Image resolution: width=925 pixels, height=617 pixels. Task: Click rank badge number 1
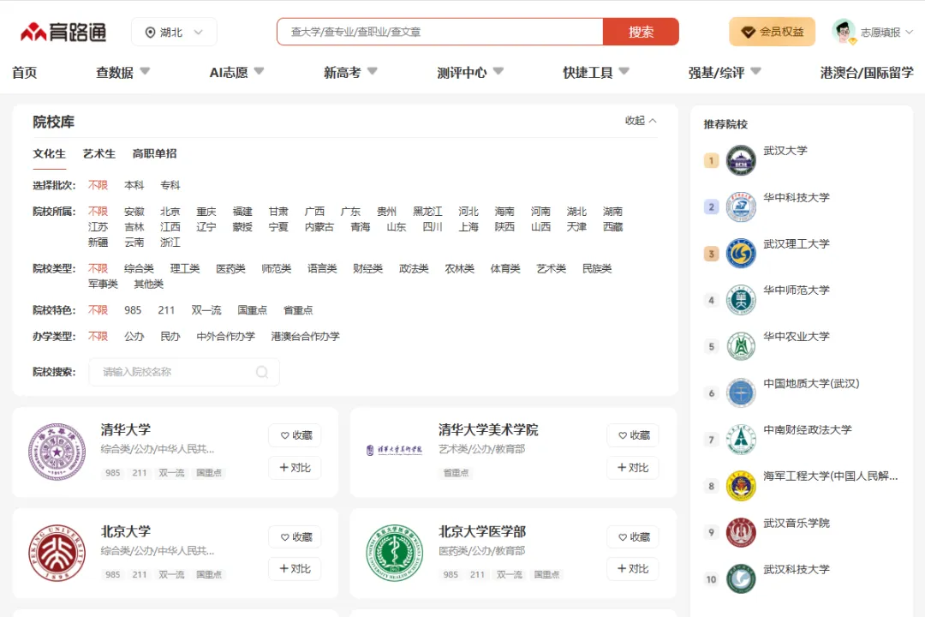coord(712,160)
